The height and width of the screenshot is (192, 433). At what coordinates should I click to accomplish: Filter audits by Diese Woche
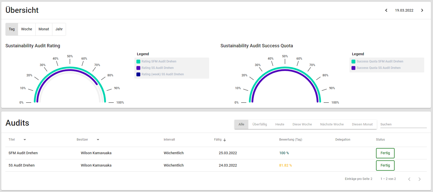[x=302, y=124]
